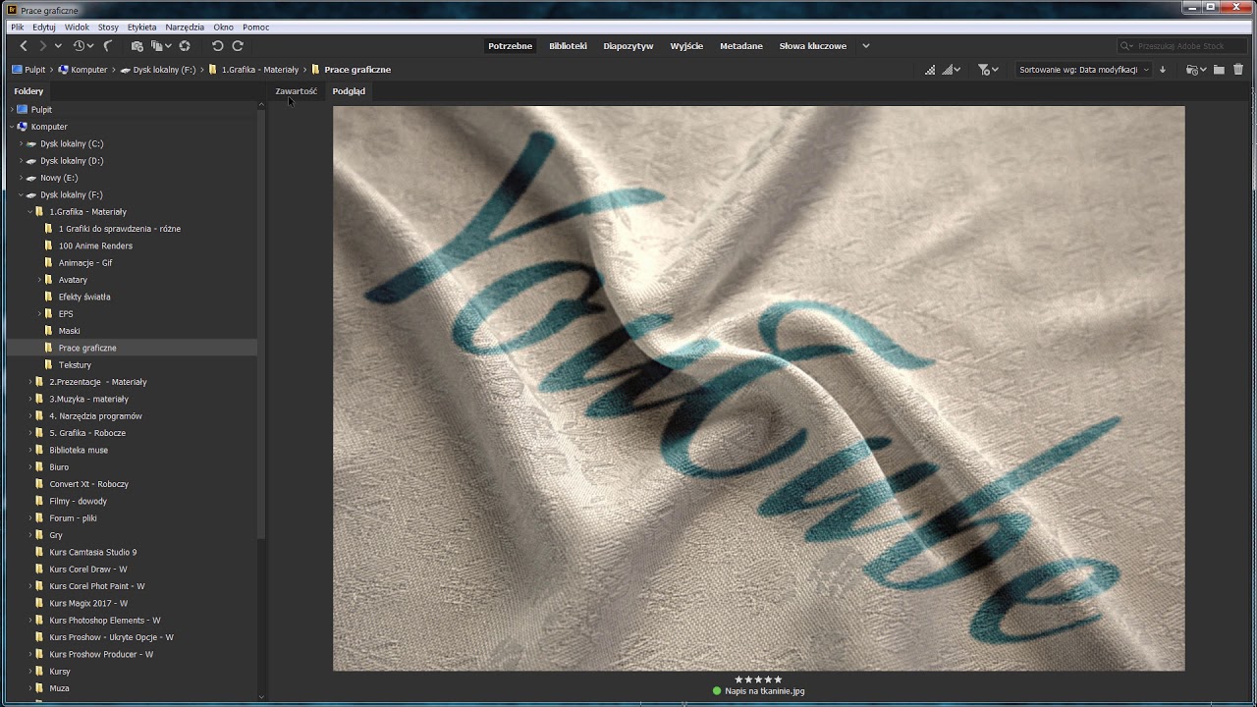This screenshot has width=1257, height=707.
Task: Open the Plik menu
Action: [18, 27]
